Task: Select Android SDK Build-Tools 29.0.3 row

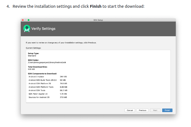Action: click(x=48, y=80)
